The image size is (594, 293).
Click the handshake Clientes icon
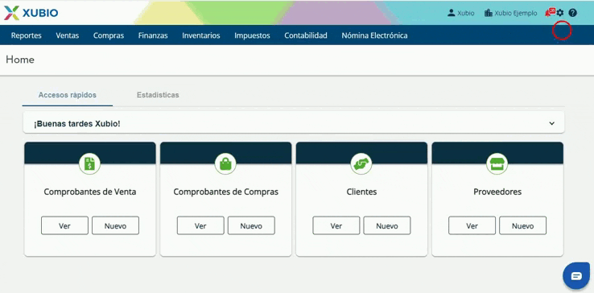pos(361,163)
